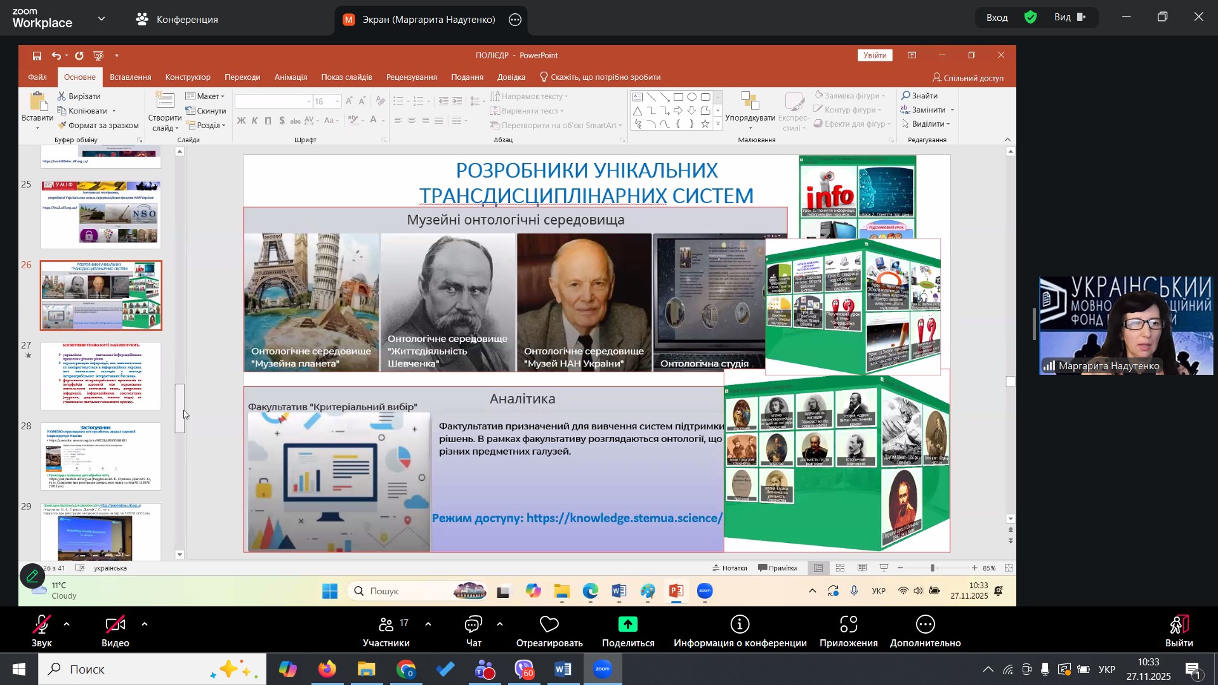Turn on camera with Видео button

tap(115, 625)
